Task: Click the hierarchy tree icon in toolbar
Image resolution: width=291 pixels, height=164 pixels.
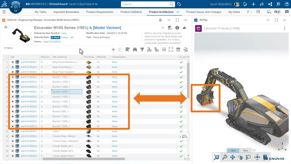Action: pyautogui.click(x=149, y=50)
